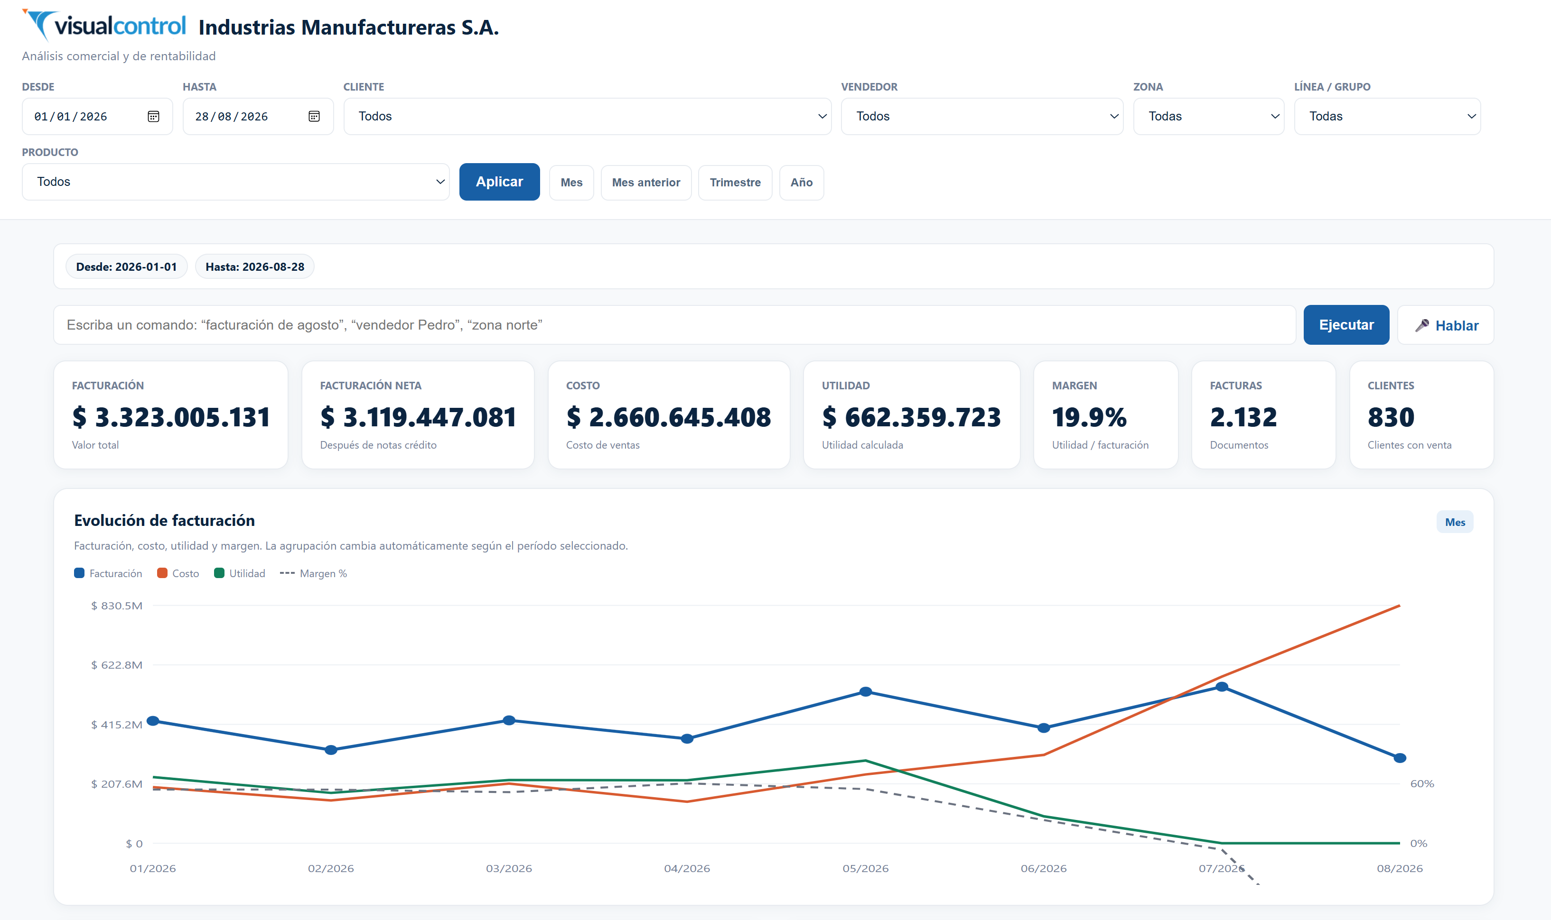Start voice input with Hablar button
This screenshot has height=920, width=1551.
[x=1446, y=325]
